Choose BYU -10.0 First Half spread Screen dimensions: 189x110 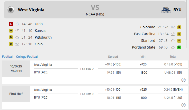(x=113, y=98)
